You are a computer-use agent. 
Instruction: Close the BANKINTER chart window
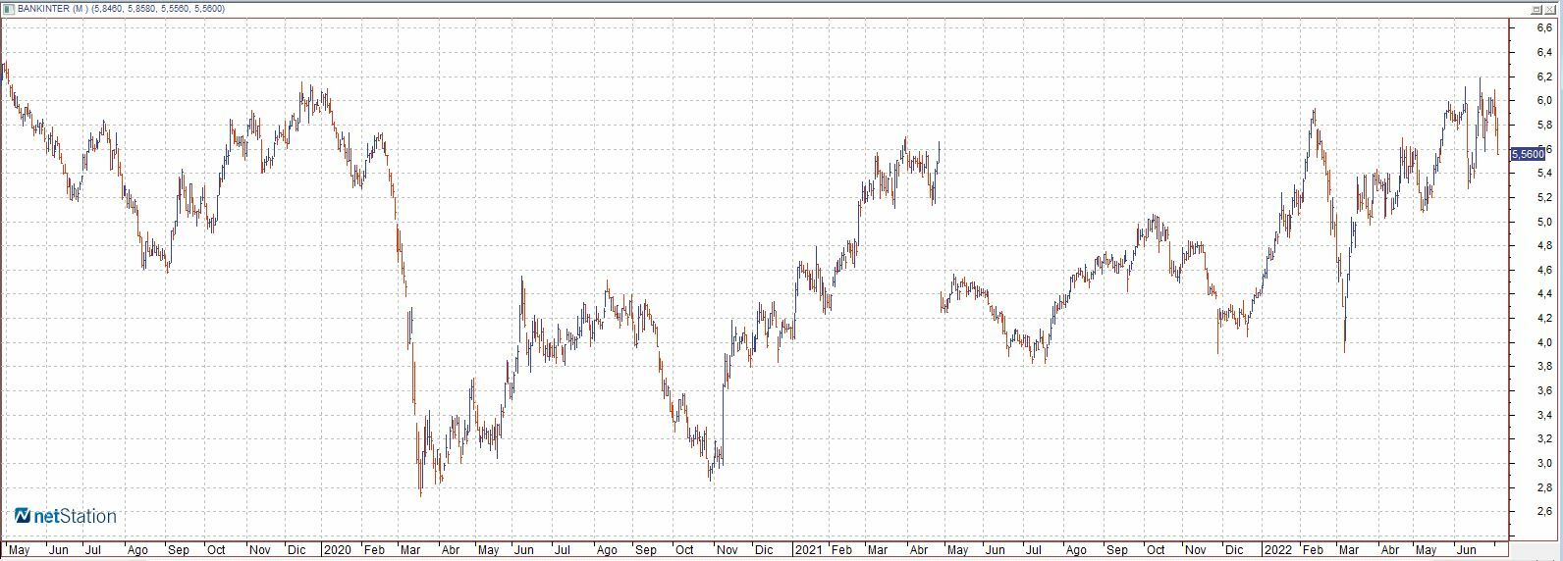click(1551, 8)
